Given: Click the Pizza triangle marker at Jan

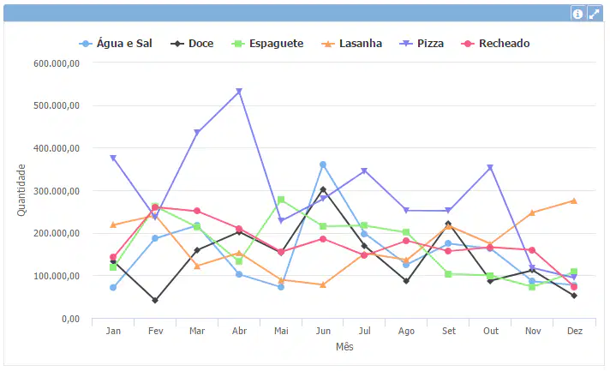Looking at the screenshot, I should 113,158.
